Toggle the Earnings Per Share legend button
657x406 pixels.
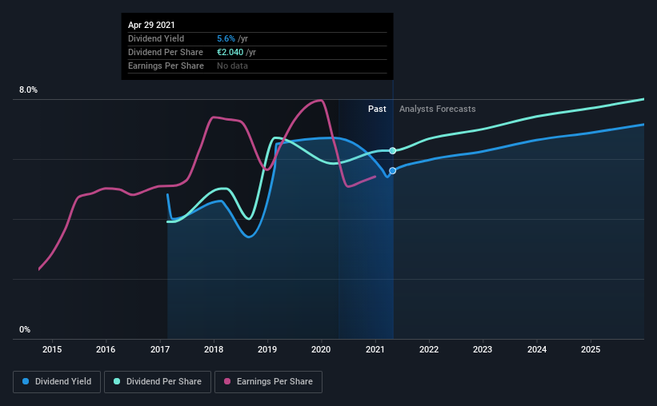268,382
